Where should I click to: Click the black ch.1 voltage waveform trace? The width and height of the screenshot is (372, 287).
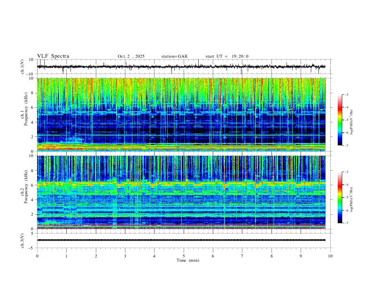pos(181,67)
